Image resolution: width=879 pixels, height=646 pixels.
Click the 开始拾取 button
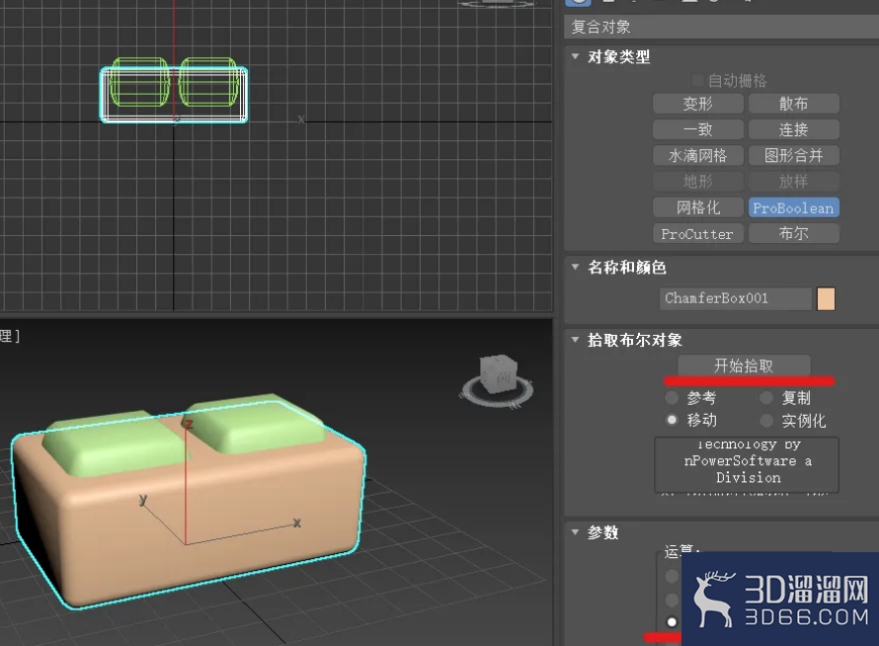tap(744, 365)
